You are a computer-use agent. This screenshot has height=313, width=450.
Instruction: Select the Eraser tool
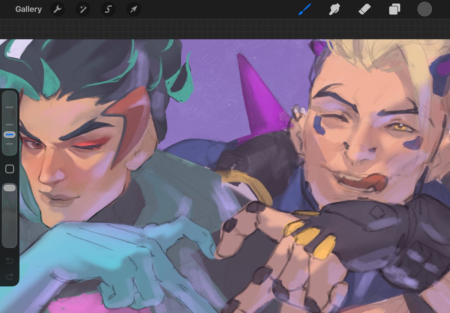tap(364, 9)
